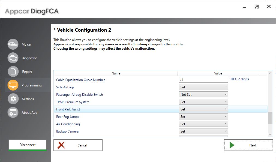This screenshot has height=162, width=276.
Task: Go to Settings menu label
Action: point(28,99)
